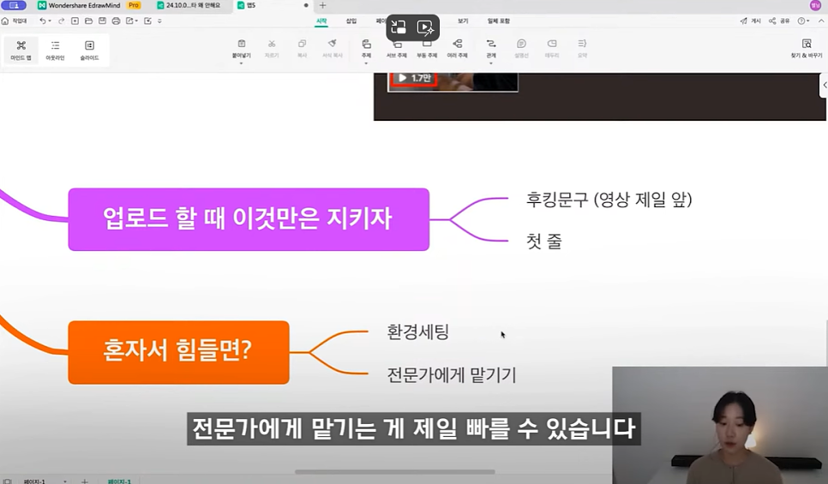Add a Boundary (테두리)
Screen dimensions: 828x484
(552, 48)
